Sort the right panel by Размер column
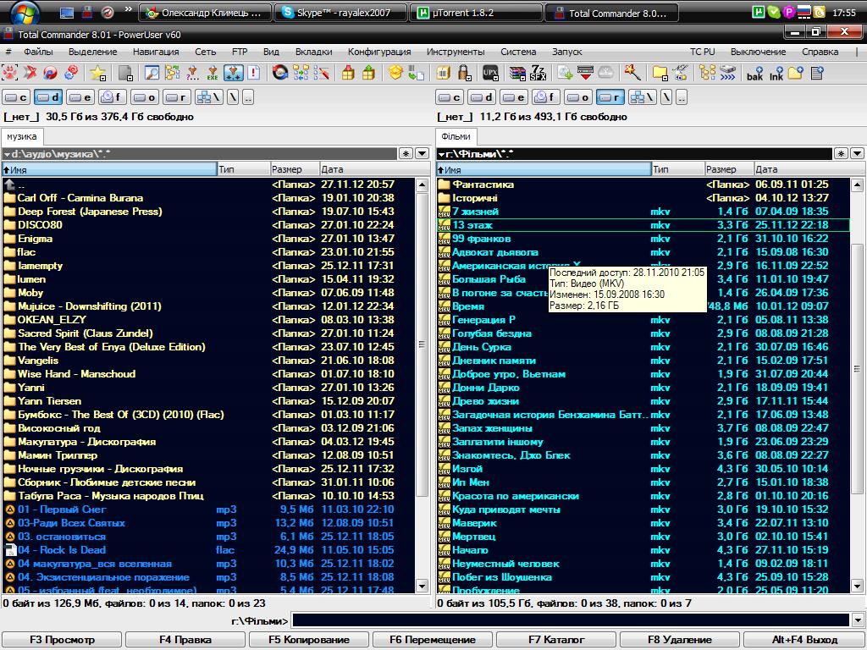The width and height of the screenshot is (867, 650). 729,169
